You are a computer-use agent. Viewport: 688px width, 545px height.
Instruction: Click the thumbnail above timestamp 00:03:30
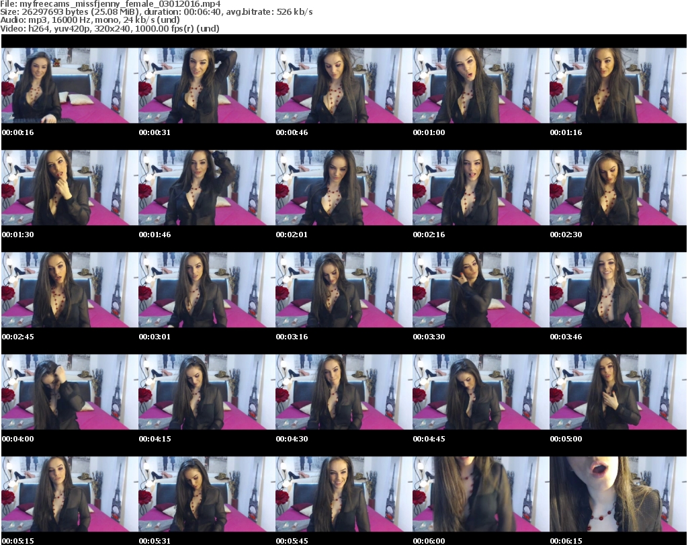coord(481,290)
